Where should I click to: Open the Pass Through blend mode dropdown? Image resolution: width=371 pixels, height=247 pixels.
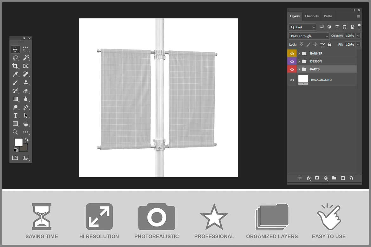click(x=309, y=36)
